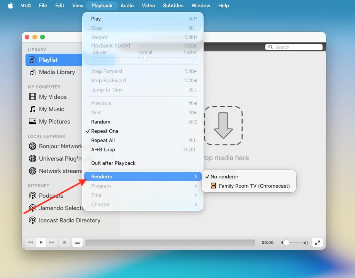
Task: Choose Play from Playback menu
Action: tap(143, 19)
